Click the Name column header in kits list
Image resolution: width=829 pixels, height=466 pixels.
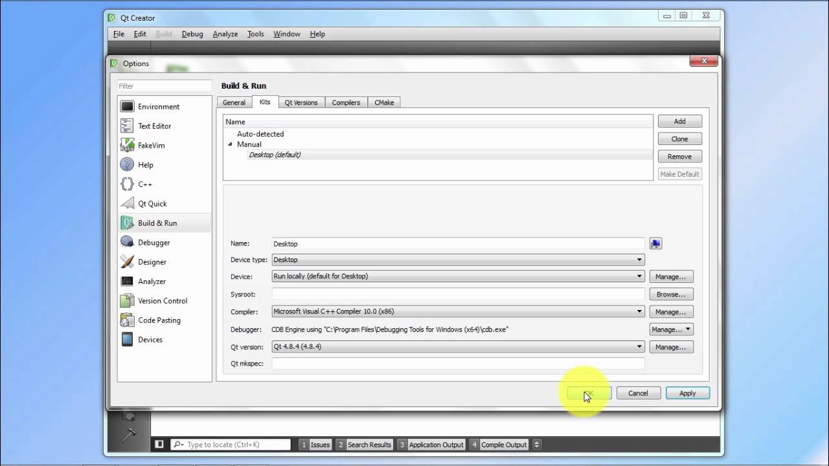(438, 122)
